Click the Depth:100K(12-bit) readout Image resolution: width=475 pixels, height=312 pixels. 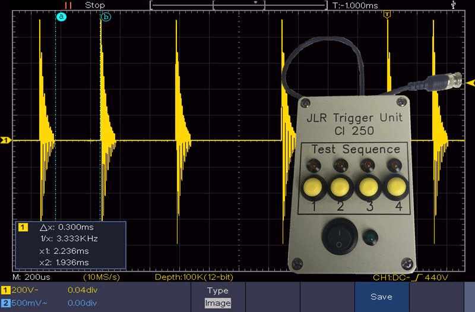pos(194,277)
